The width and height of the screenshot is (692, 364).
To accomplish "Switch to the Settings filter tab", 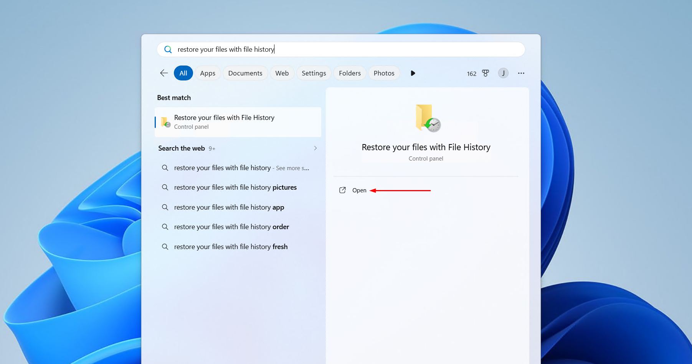I will 314,73.
